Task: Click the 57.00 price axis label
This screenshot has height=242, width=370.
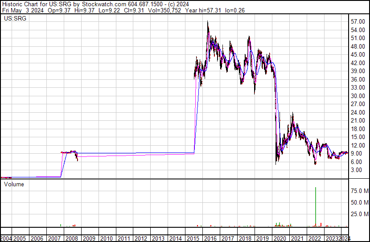Action: pyautogui.click(x=358, y=22)
